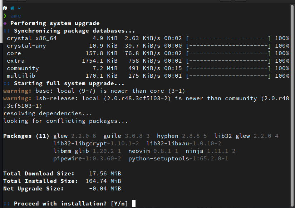Click the home icon in the prompt
Screen dimensions: 295x208
point(12,8)
